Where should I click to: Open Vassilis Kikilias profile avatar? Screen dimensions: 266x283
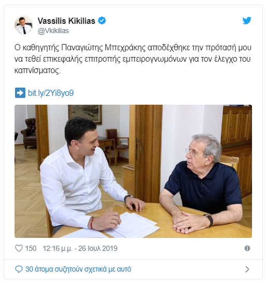tap(24, 25)
